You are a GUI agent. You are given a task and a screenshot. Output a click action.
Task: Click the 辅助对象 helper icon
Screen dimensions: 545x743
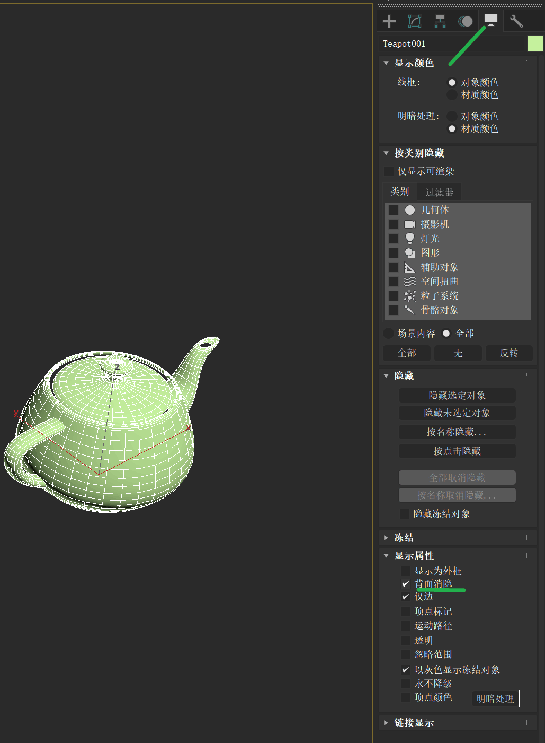[x=410, y=267]
